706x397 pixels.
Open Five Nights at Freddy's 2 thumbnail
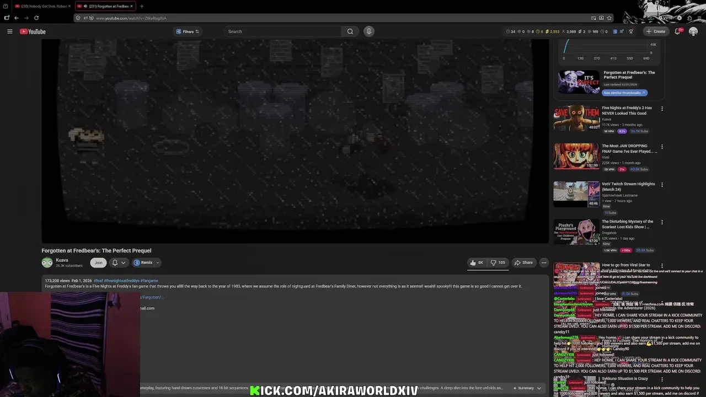coord(577,118)
